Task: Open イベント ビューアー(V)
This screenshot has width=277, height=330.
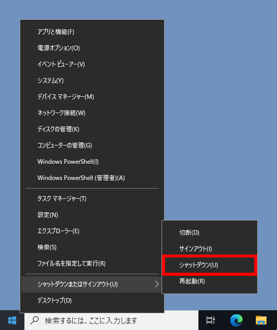Action: (x=92, y=64)
